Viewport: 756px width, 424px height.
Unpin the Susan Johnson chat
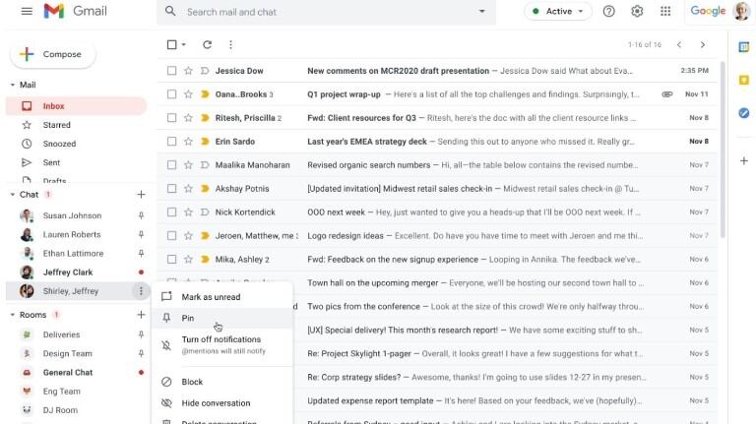(142, 215)
